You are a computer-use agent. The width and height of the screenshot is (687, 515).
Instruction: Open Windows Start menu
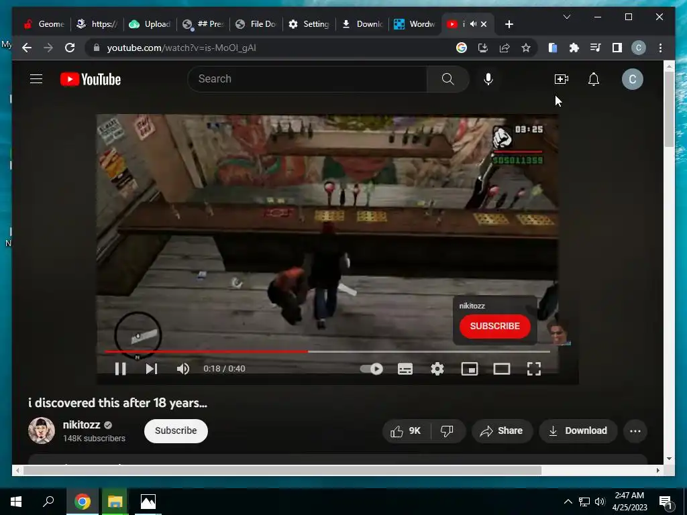pos(16,502)
